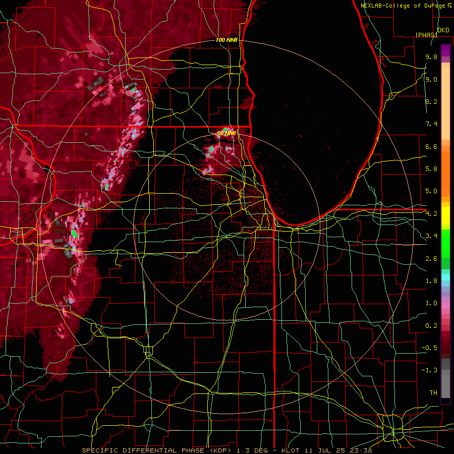Click the 7.4 scale value
The width and height of the screenshot is (454, 454).
[x=431, y=124]
